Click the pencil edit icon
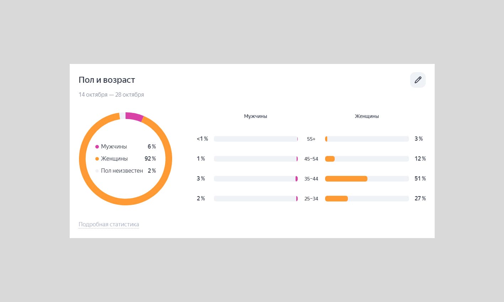This screenshot has width=504, height=302. click(418, 80)
